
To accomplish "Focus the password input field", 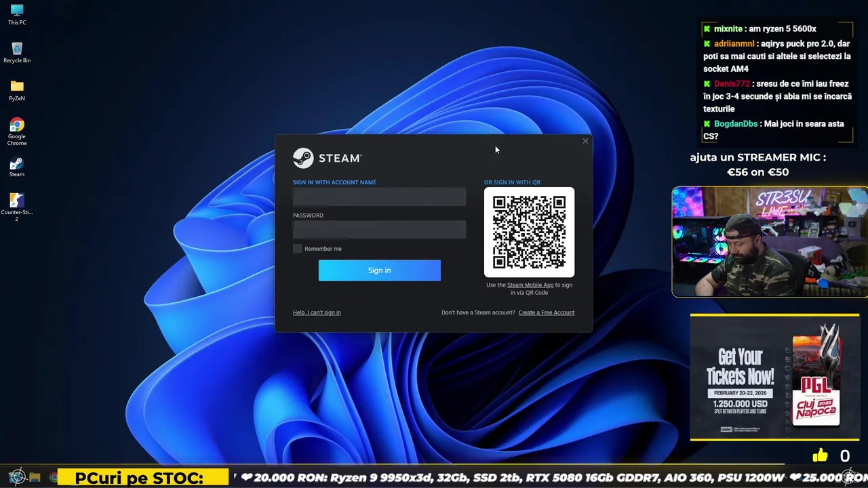I will point(379,230).
